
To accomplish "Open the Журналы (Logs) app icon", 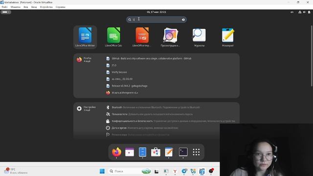I will point(199,37).
